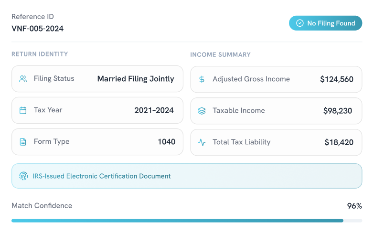
Task: Select the $124,560 adjusted gross income amount
Action: (337, 79)
